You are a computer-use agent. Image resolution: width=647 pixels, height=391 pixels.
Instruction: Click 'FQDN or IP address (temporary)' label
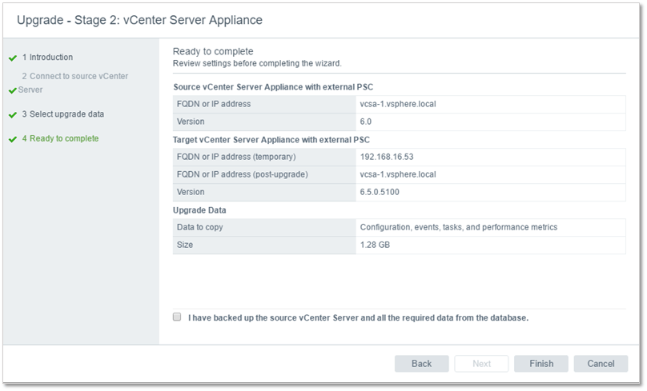coord(236,157)
